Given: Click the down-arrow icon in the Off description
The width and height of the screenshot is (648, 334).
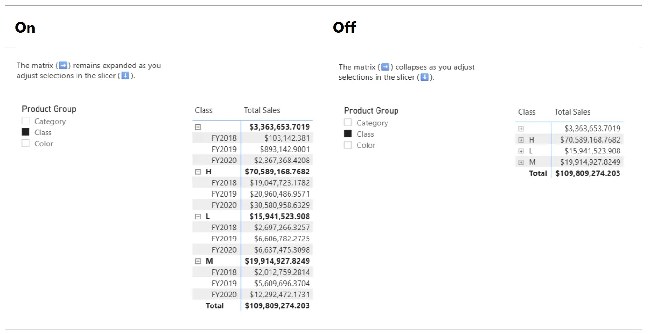Looking at the screenshot, I should point(425,77).
